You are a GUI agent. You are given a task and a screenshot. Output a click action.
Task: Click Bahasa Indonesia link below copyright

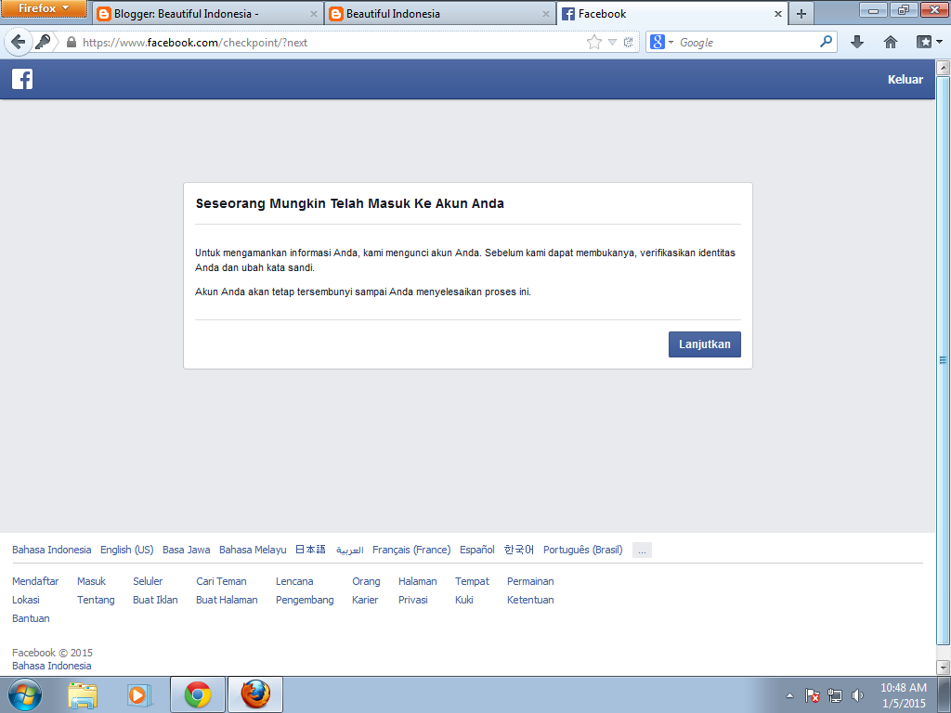[x=52, y=666]
